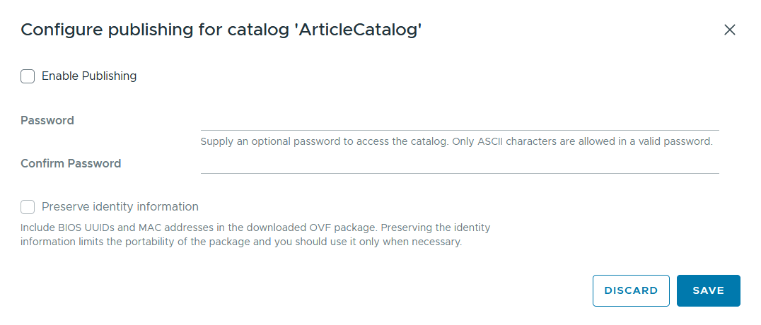This screenshot has width=761, height=325.
Task: Click the 'Preserve identity information' label
Action: tap(120, 206)
